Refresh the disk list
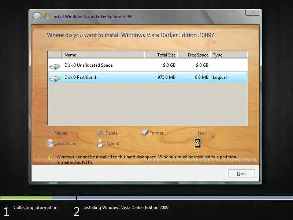This screenshot has height=220, width=293. 61,133
